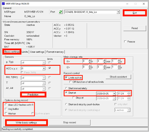Increase t2 seconds with up arrow
Screen dimensions: 149x132
tap(119, 66)
